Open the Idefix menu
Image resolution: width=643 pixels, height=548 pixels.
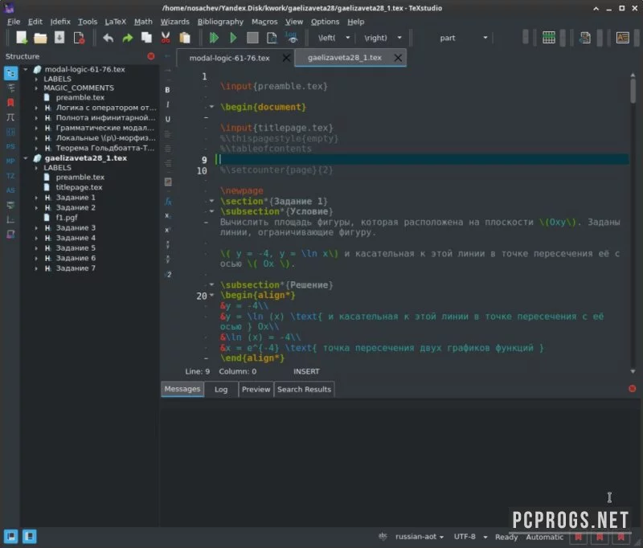point(60,22)
